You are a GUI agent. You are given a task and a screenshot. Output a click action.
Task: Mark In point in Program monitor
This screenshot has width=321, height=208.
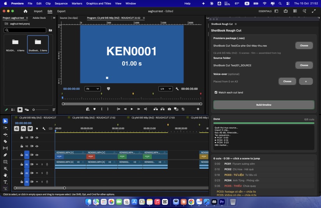pos(101,109)
